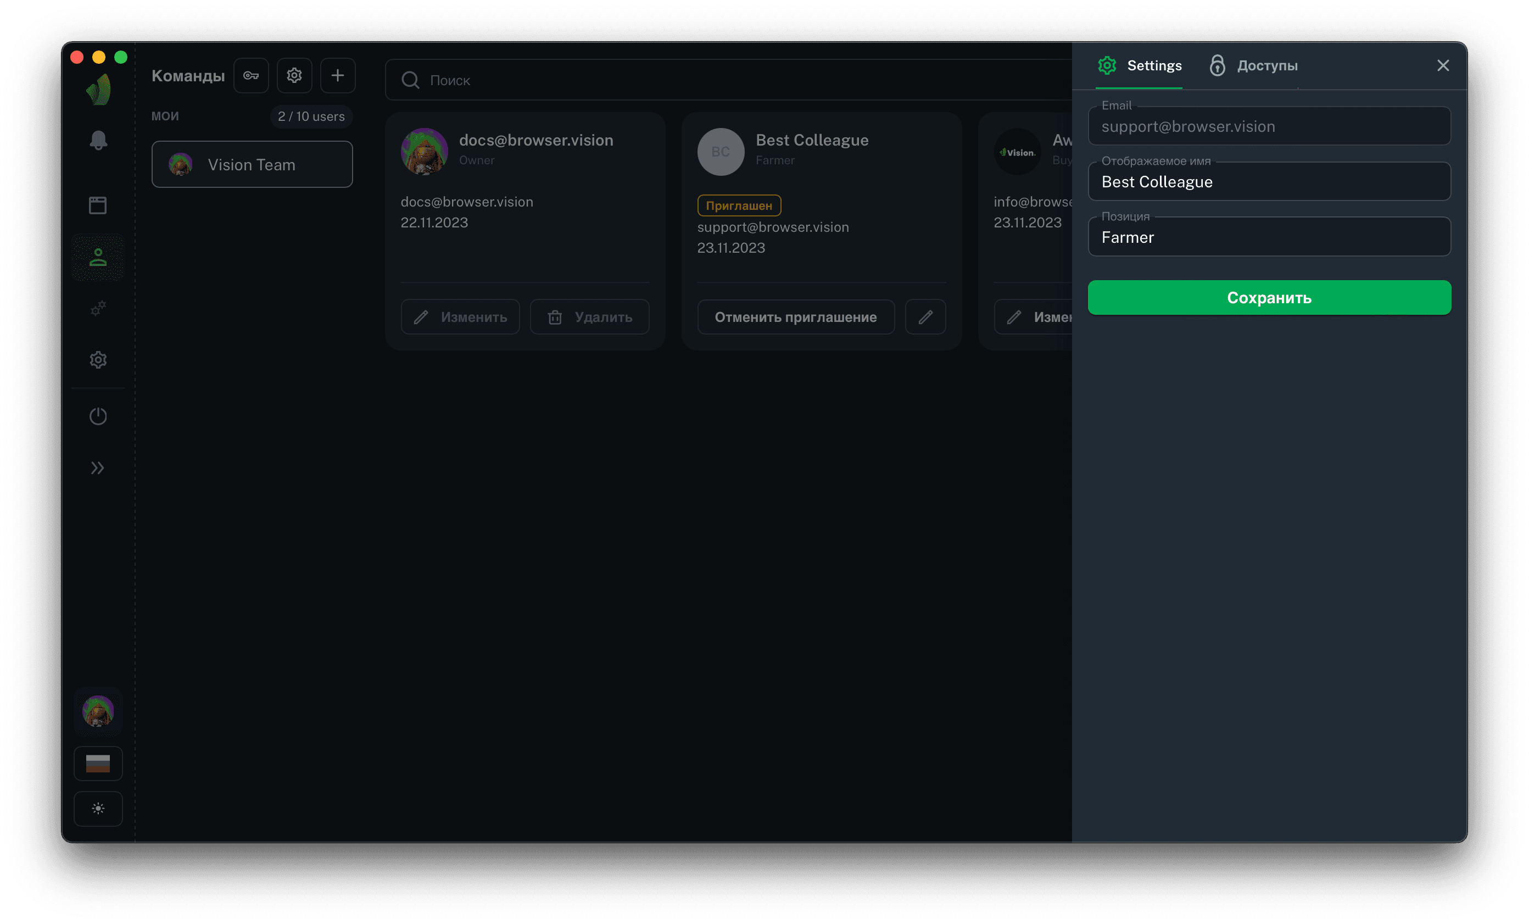
Task: Click the plus icon to add team
Action: [x=338, y=76]
